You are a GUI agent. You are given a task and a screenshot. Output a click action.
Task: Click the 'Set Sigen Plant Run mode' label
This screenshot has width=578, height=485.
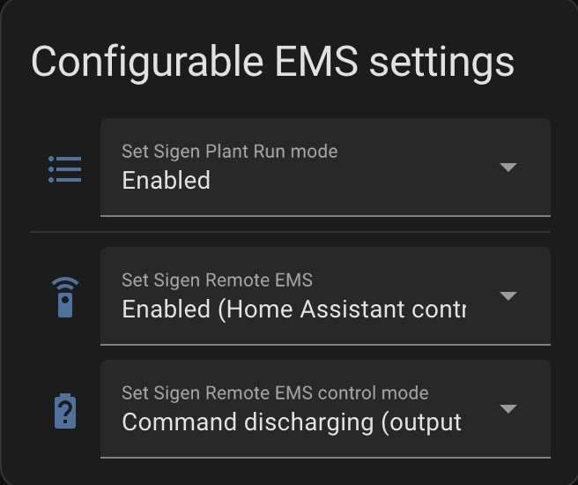coord(230,152)
